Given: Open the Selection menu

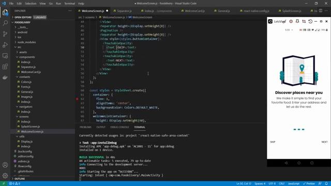Looking at the screenshot, I should 31,4.
